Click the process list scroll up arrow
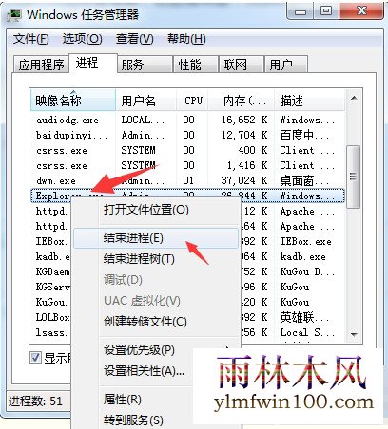 coord(354,98)
